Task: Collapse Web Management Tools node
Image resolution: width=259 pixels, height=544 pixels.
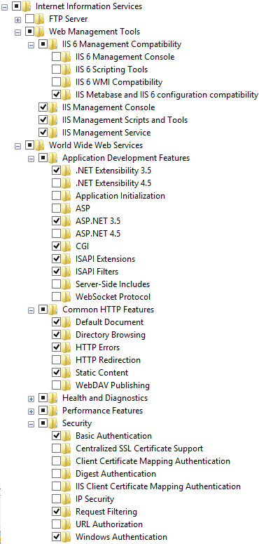Action: pos(18,32)
